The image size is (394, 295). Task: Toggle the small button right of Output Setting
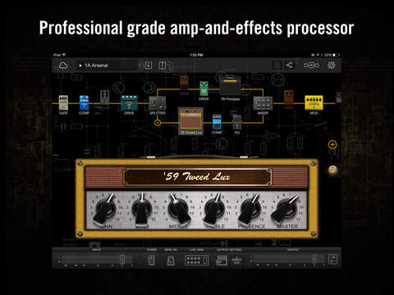pos(236,261)
